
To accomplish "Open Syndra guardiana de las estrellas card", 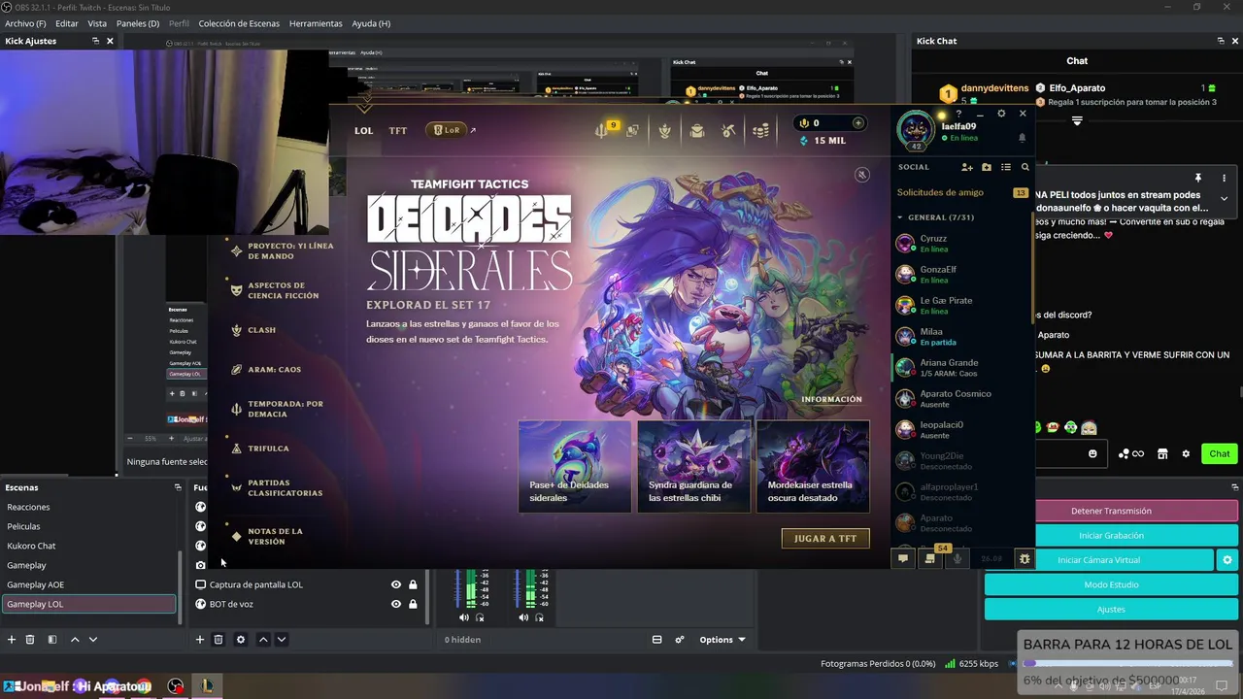I will [x=693, y=467].
